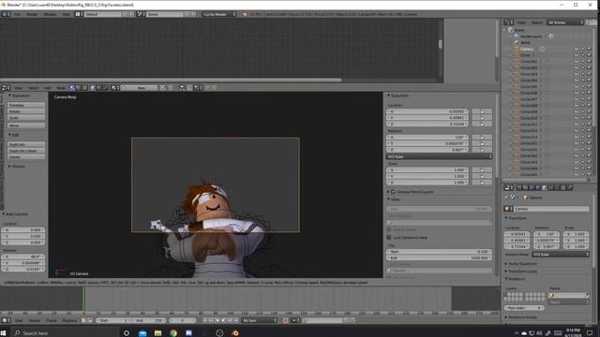Switch node tree type to texture nodes icon
600x337 pixels.
[84, 88]
